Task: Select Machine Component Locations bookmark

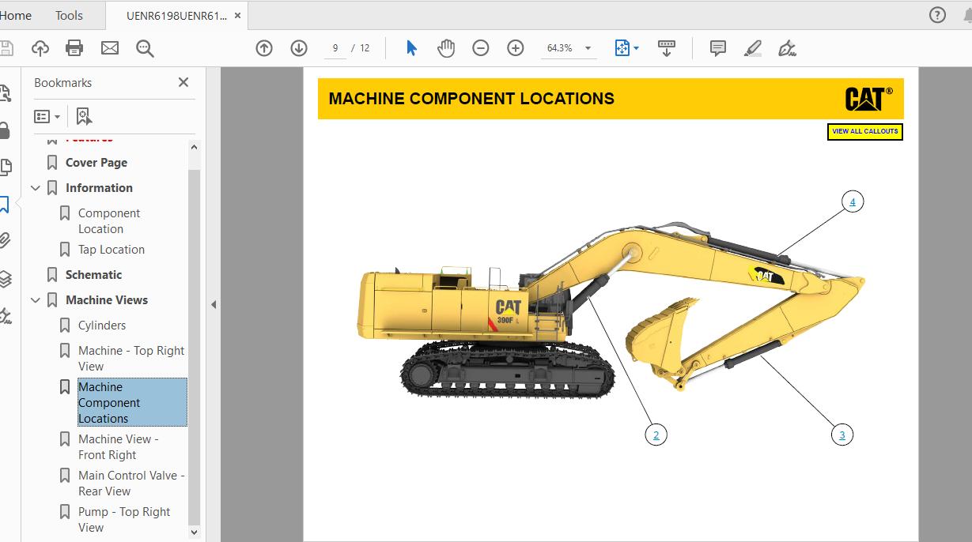Action: tap(132, 403)
